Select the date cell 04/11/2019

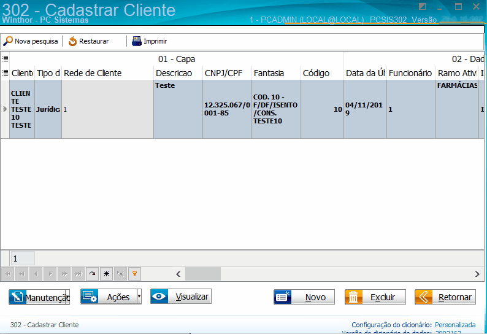pos(365,109)
